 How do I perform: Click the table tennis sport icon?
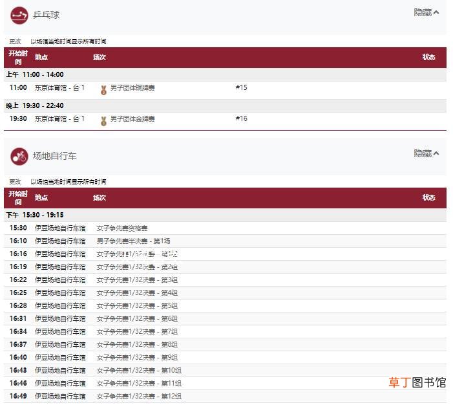tap(19, 16)
